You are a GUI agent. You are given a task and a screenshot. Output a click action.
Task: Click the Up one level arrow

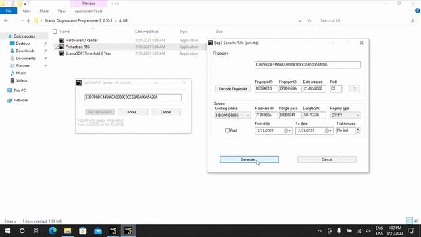tap(28, 20)
